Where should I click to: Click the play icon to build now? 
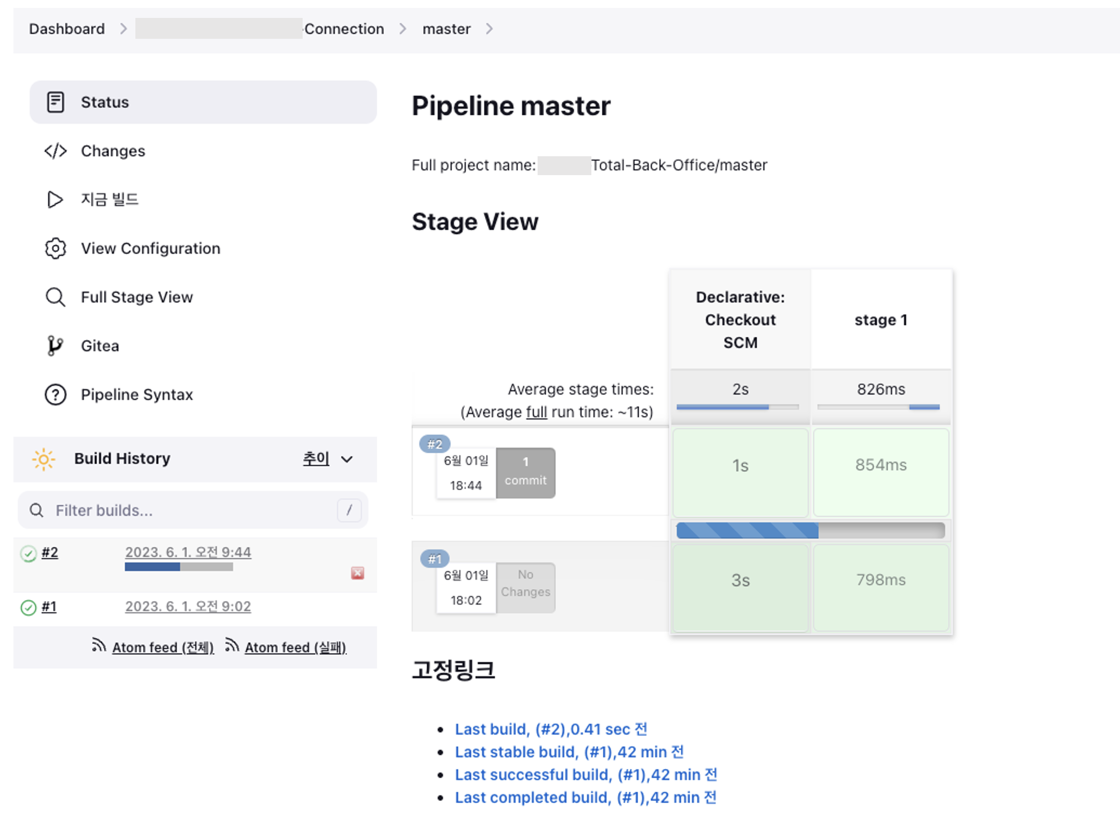coord(55,200)
